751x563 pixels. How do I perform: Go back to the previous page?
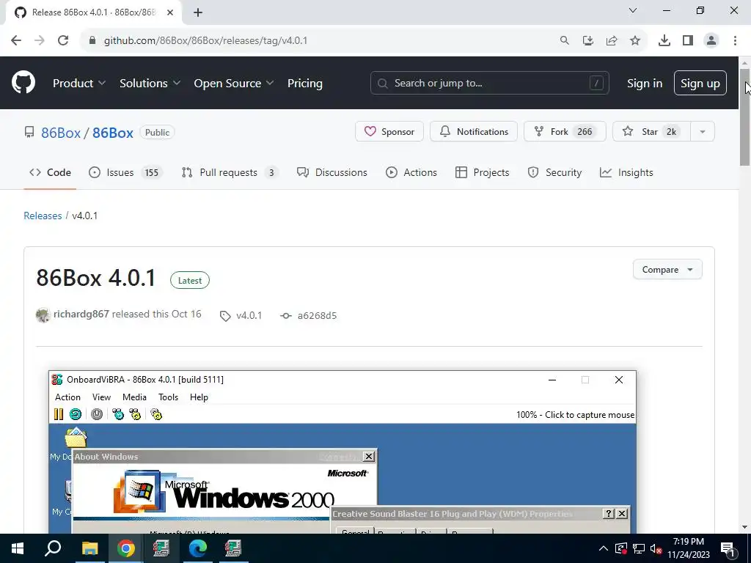pos(16,40)
